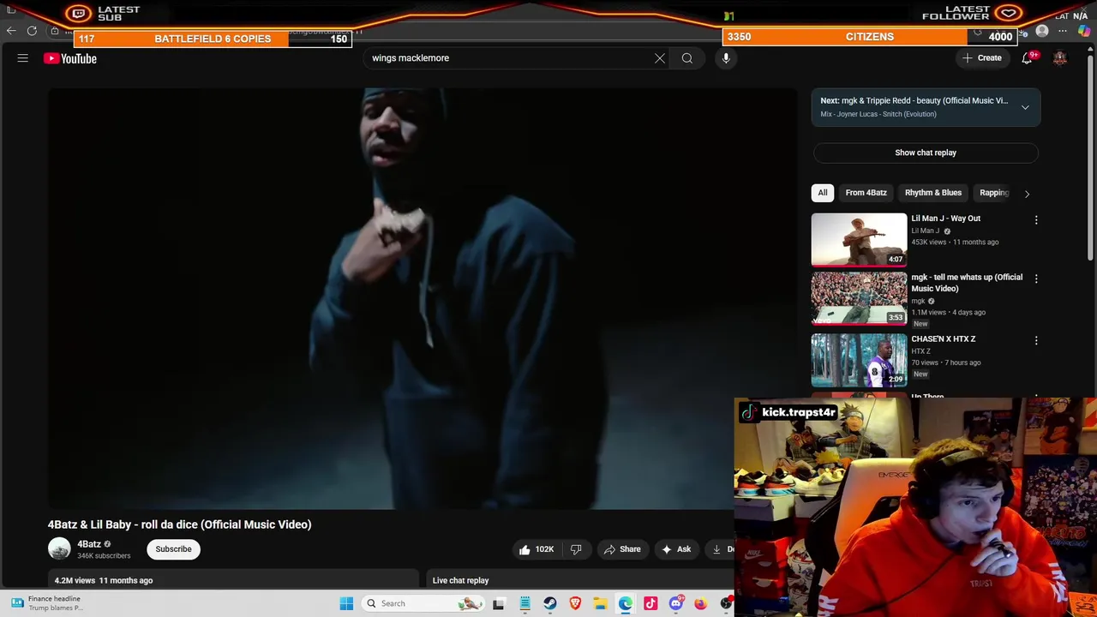Screen dimensions: 1097x617
Task: Start voice search with microphone icon
Action: tap(726, 58)
